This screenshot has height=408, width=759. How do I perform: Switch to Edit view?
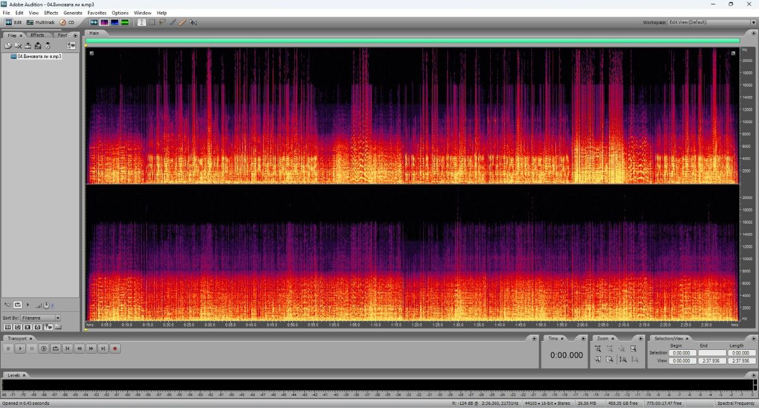(x=13, y=22)
